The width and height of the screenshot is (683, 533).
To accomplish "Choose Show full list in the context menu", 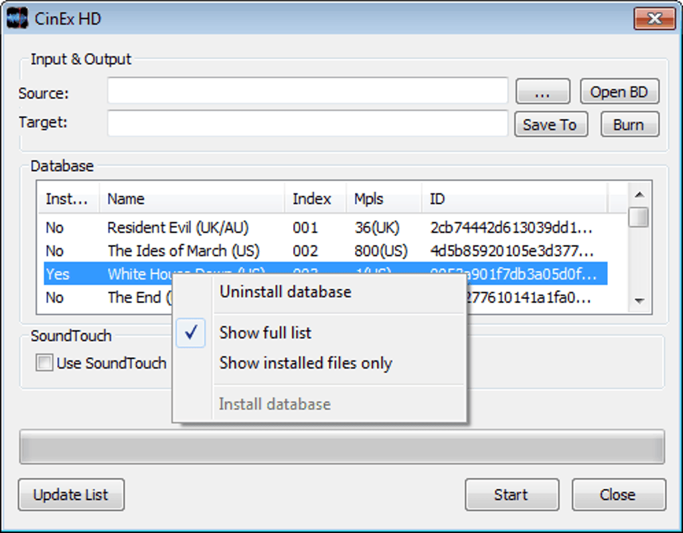I will pyautogui.click(x=319, y=333).
